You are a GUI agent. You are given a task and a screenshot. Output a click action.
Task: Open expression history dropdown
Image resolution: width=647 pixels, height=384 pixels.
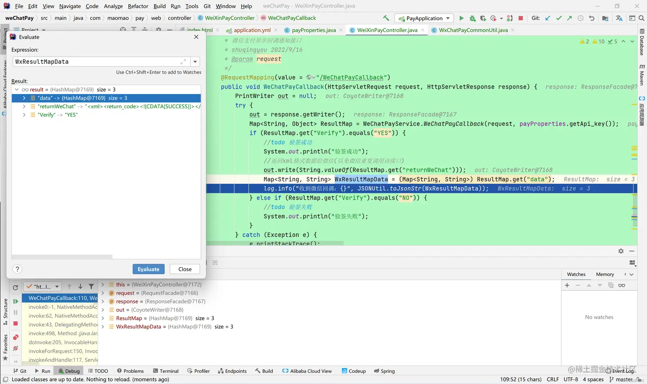[x=195, y=62]
